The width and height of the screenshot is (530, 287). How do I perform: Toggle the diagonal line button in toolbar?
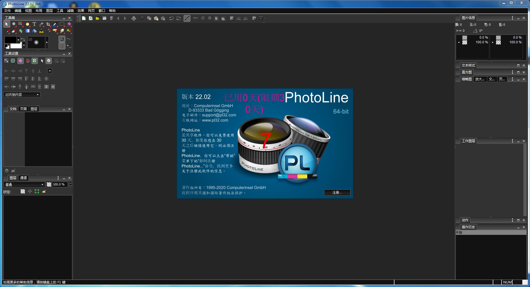click(187, 18)
